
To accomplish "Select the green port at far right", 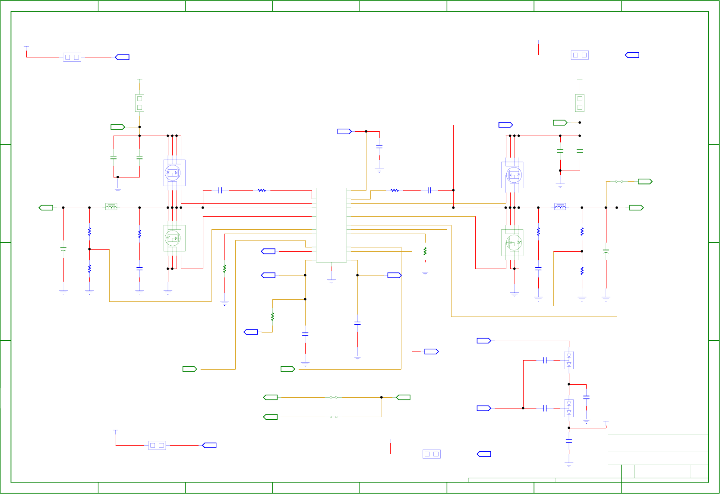I will click(x=636, y=208).
